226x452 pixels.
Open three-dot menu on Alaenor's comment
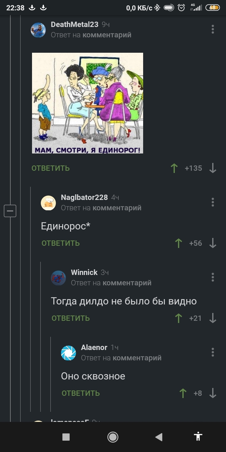pyautogui.click(x=213, y=352)
